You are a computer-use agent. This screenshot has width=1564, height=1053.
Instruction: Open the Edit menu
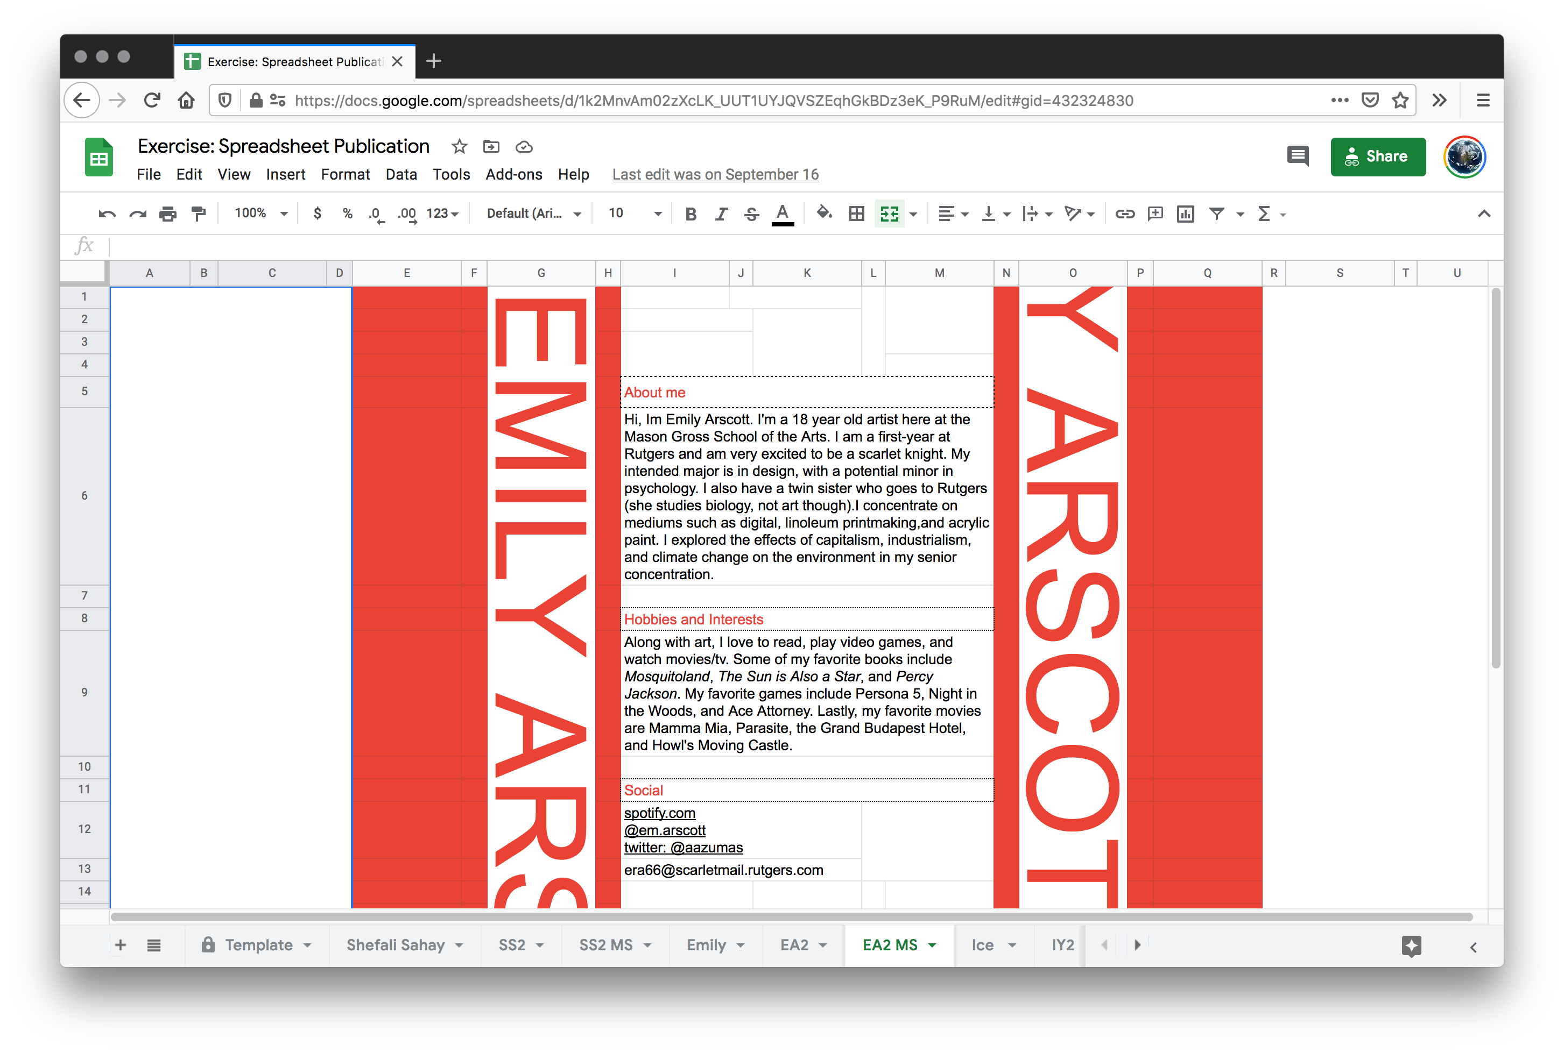[189, 175]
